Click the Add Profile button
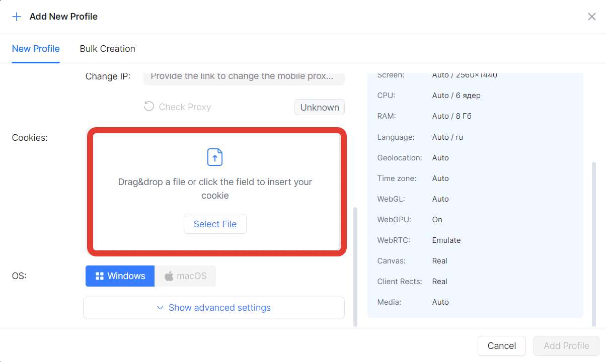 (566, 346)
